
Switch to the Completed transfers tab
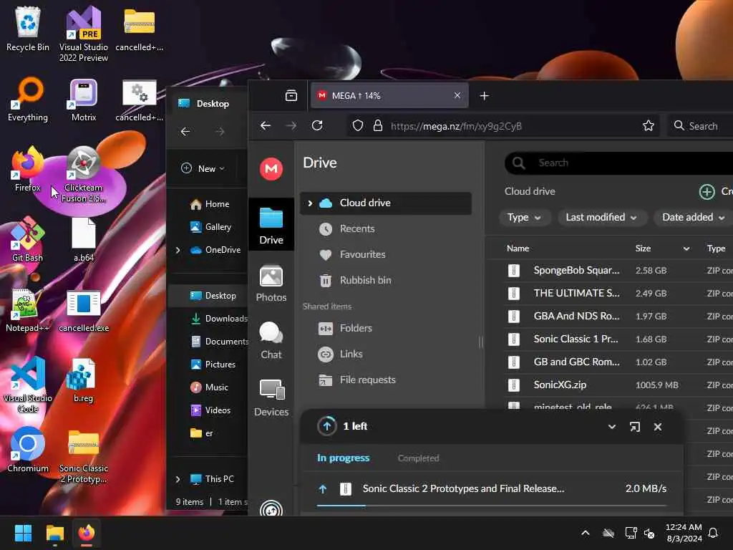point(418,458)
